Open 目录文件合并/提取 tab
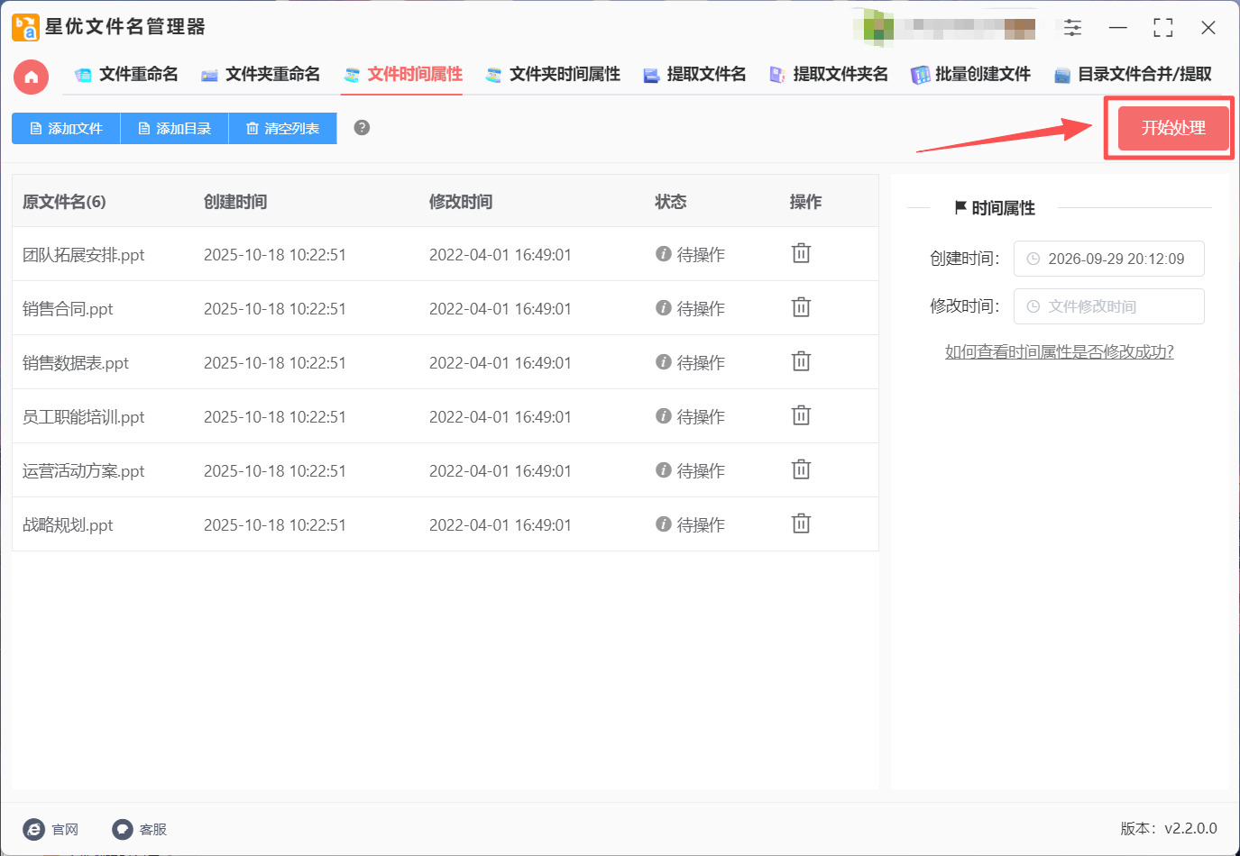The image size is (1240, 856). (1133, 75)
